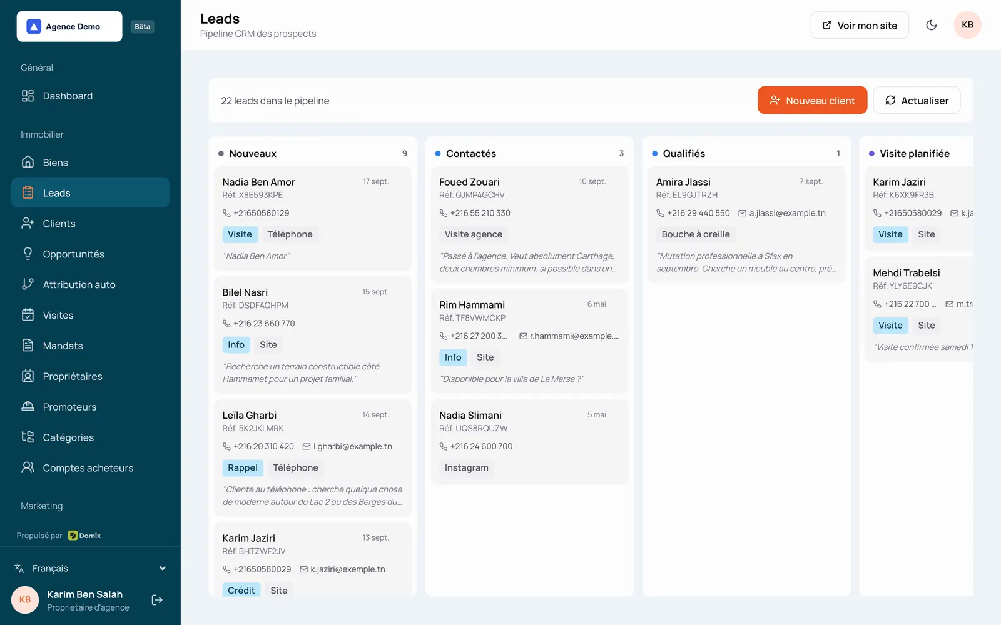This screenshot has height=625, width=1001.
Task: Click the Agence Demo logo icon
Action: pyautogui.click(x=34, y=26)
